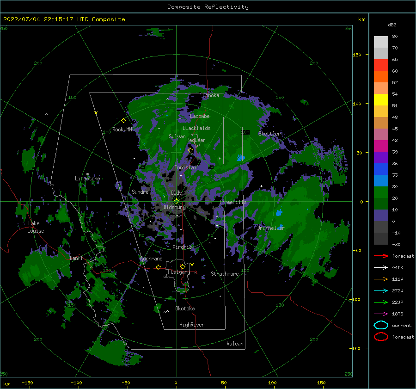The image size is (416, 389).
Task: Click the Innisfail town label
Action: pos(187,167)
